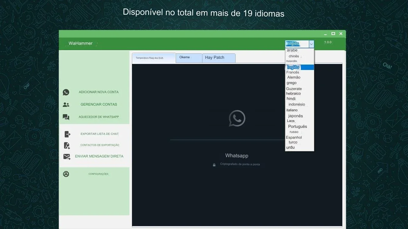The height and width of the screenshot is (229, 408).
Task: Select Contactos de Exportação
Action: coord(100,145)
